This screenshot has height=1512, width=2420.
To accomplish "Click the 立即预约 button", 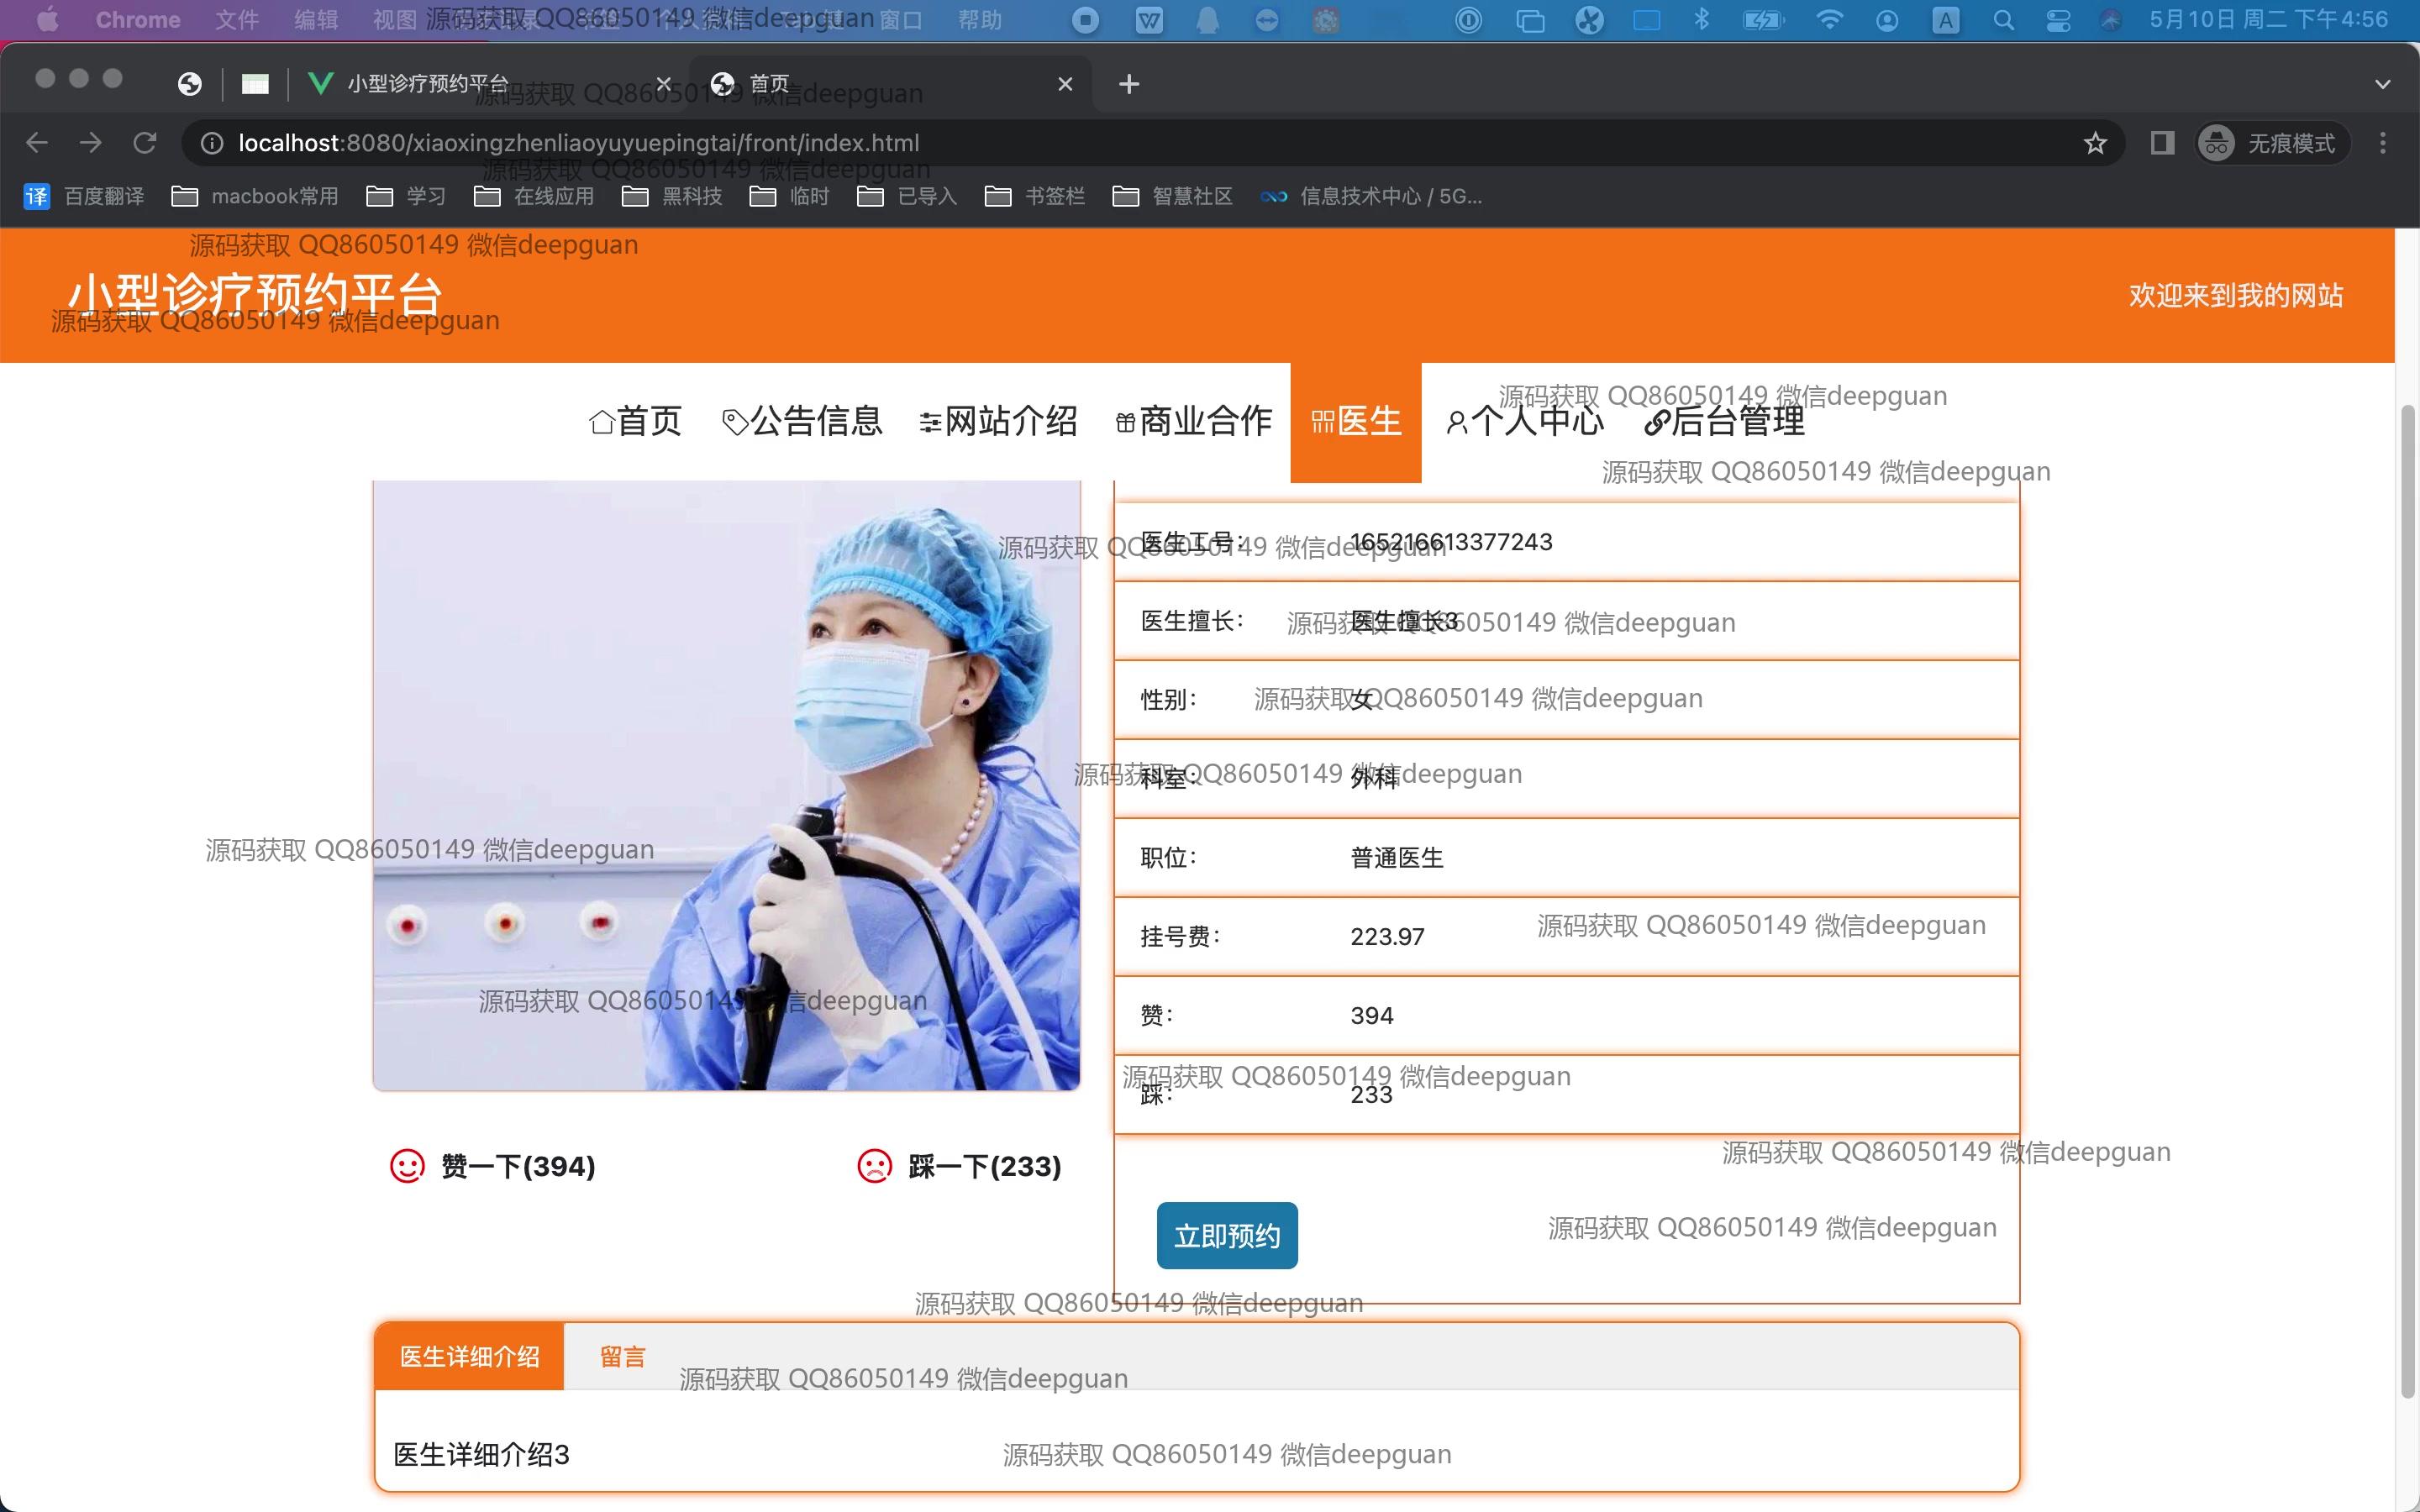I will coord(1227,1236).
